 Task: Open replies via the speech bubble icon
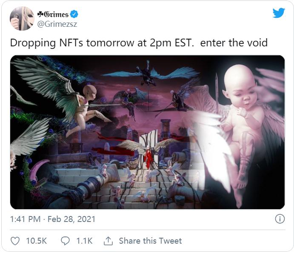[66, 241]
